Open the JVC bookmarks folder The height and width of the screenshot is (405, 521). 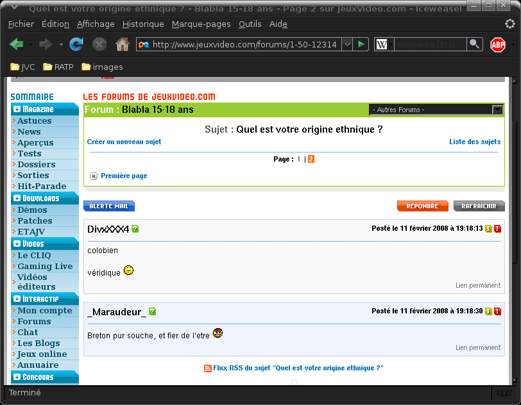[x=22, y=67]
